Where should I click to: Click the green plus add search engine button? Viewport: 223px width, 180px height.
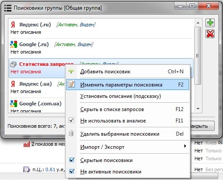[x=210, y=23]
